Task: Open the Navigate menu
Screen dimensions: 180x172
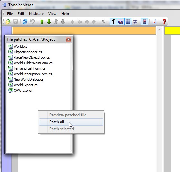Action: [x=36, y=14]
